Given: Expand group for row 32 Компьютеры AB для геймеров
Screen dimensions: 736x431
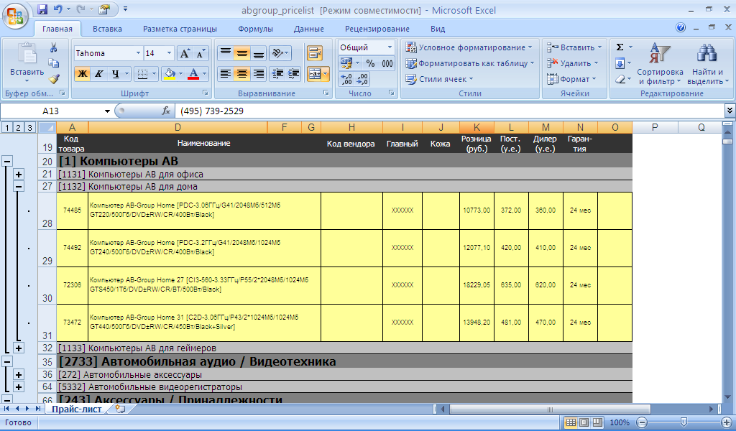Looking at the screenshot, I should (x=18, y=348).
